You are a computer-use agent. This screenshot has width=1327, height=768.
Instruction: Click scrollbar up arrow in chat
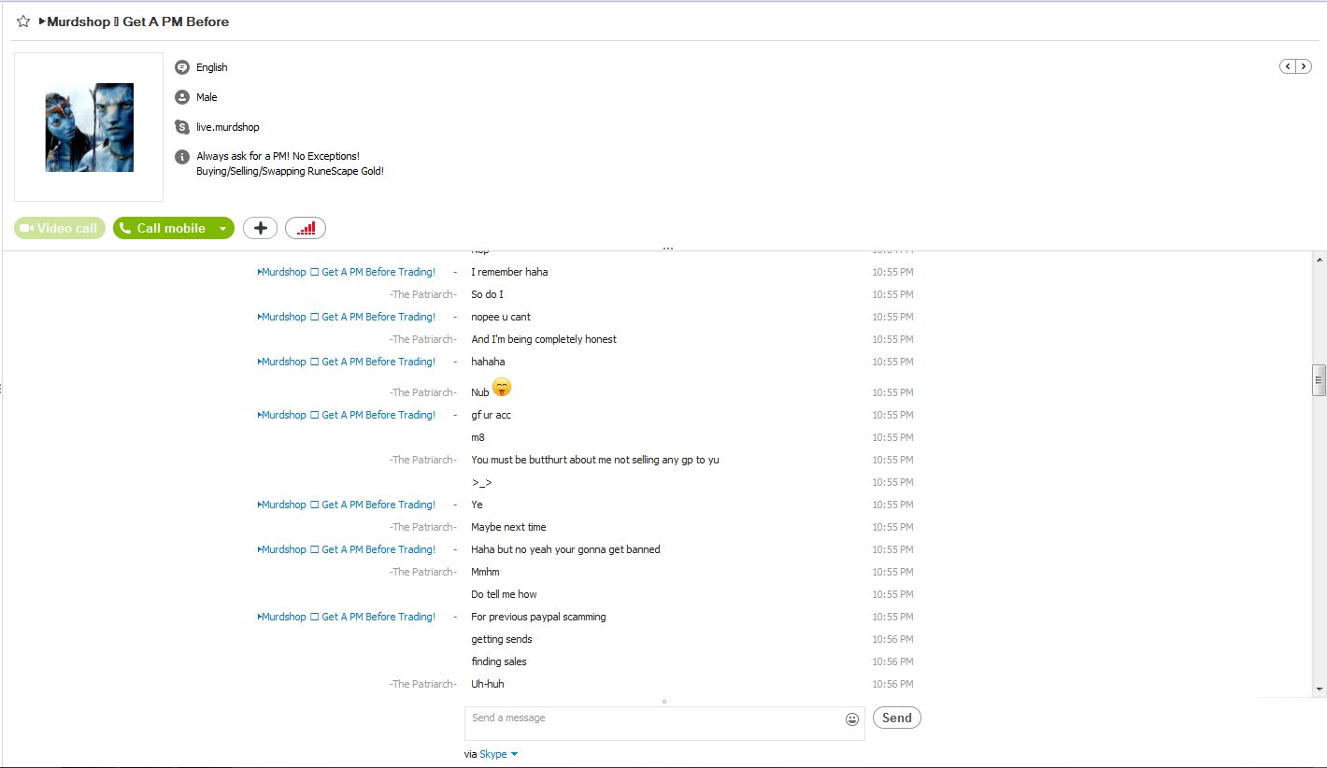(x=1320, y=259)
